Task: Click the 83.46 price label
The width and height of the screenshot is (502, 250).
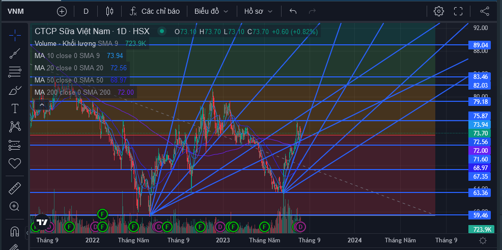Action: click(480, 77)
